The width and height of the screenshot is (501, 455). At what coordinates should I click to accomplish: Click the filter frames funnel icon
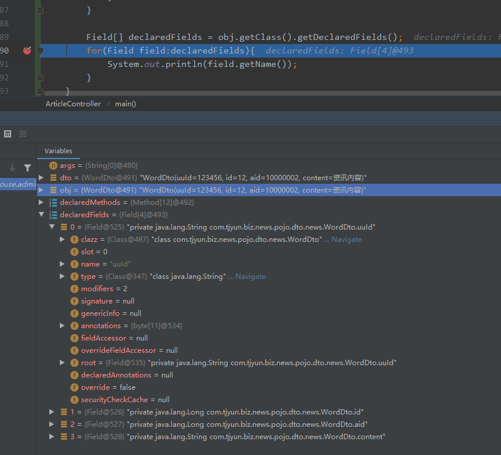click(x=28, y=168)
